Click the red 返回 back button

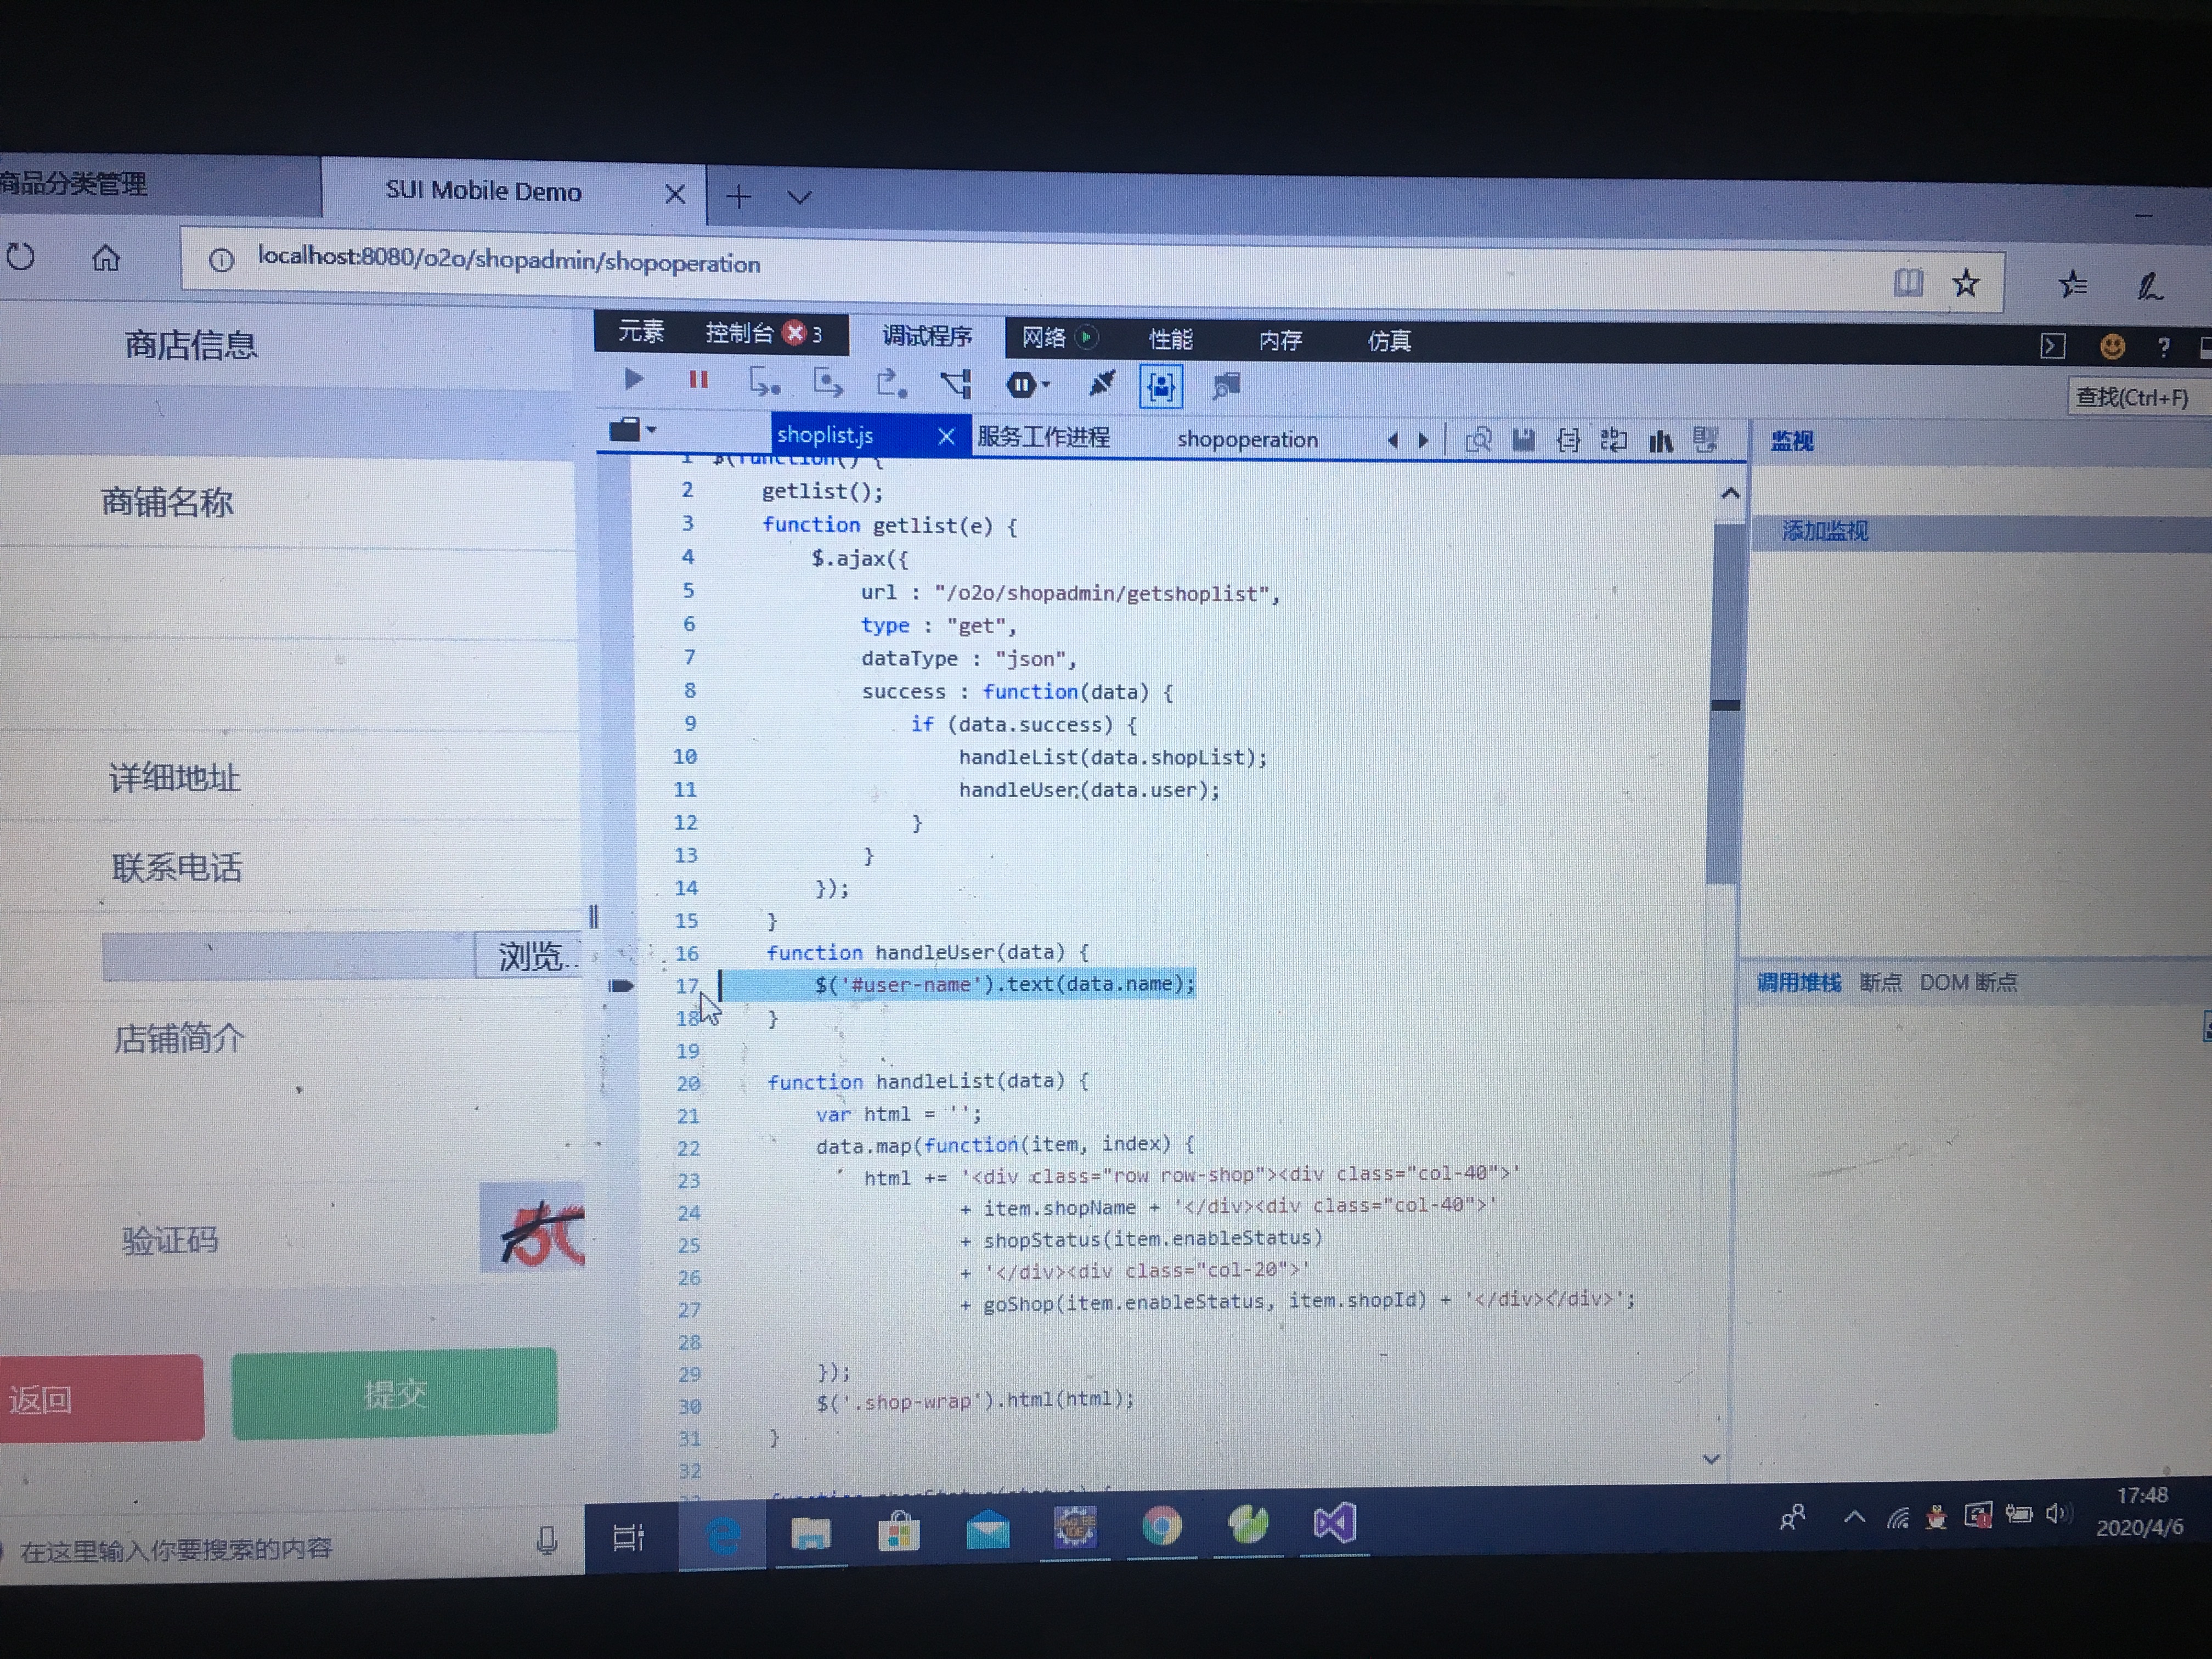(x=100, y=1398)
